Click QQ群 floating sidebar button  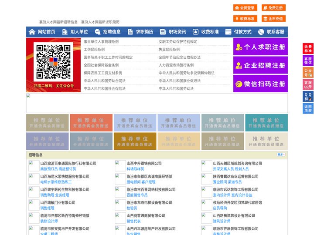point(308,97)
